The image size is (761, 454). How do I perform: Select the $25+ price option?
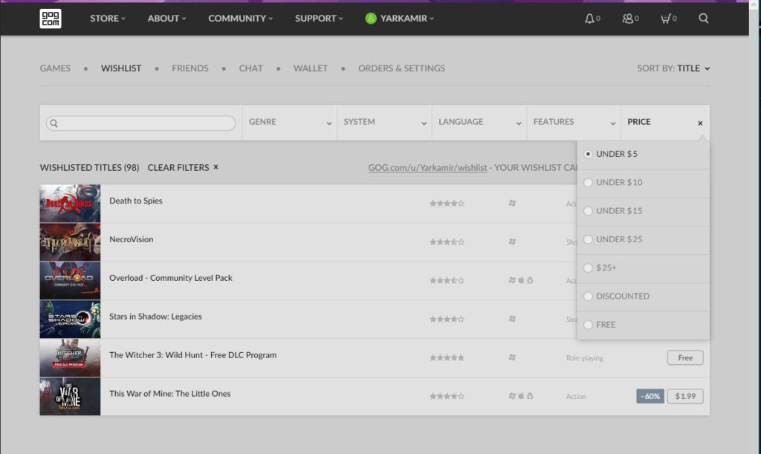(643, 267)
